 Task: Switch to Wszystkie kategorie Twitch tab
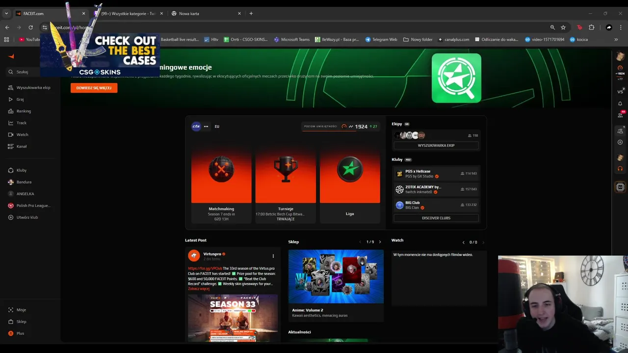click(129, 13)
